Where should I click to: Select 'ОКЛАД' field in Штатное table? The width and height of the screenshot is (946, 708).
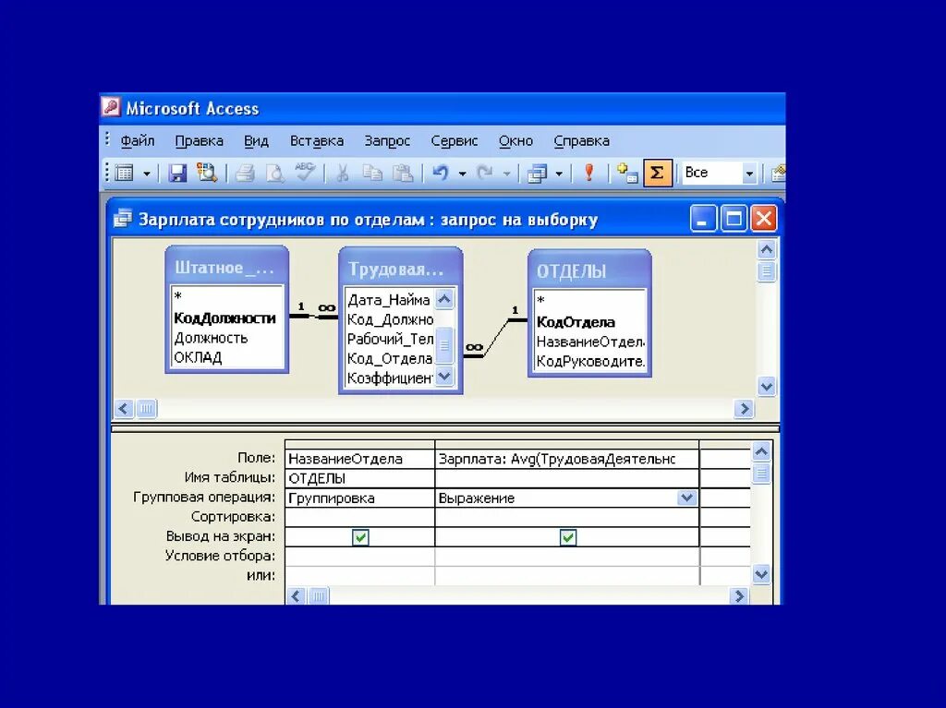199,357
